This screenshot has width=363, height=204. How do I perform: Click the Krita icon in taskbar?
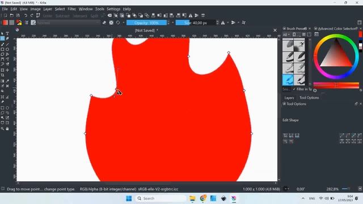pyautogui.click(x=234, y=198)
